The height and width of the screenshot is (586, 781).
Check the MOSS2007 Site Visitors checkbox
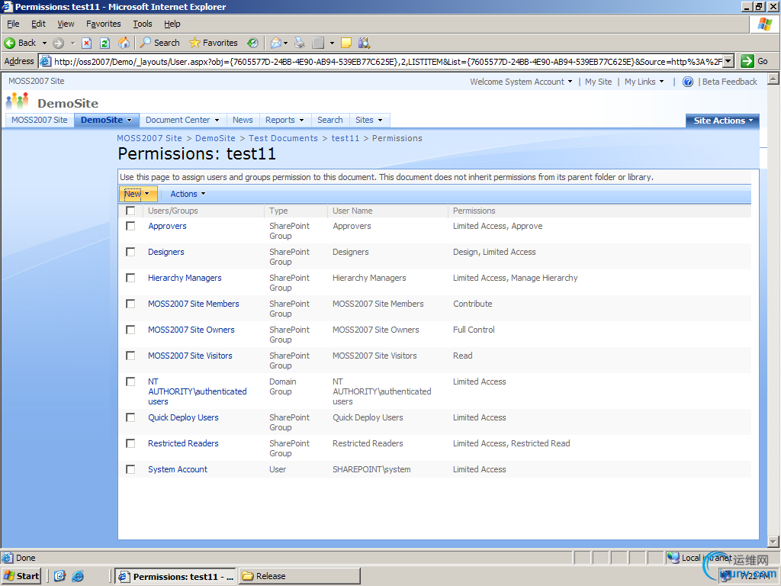pos(130,356)
